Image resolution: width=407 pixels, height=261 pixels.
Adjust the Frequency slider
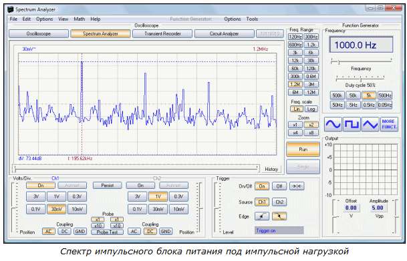(x=362, y=61)
